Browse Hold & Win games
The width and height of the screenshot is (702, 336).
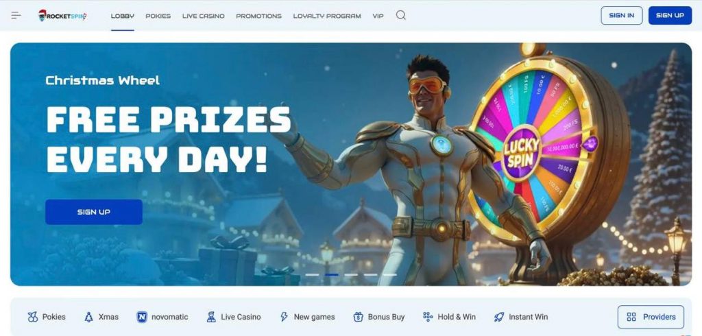449,317
